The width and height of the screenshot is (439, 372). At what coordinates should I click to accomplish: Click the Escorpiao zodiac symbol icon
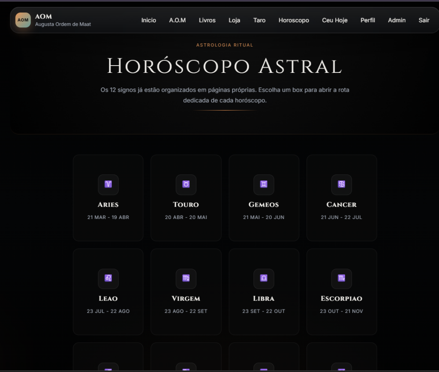coord(341,278)
